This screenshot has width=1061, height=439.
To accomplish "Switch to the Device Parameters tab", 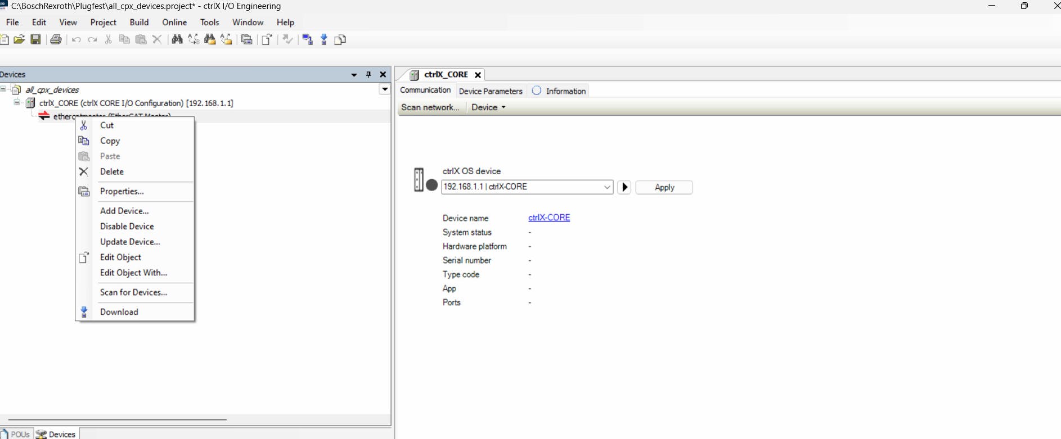I will tap(491, 91).
